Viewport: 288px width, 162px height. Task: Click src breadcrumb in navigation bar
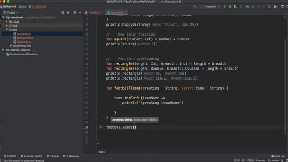coord(22,7)
